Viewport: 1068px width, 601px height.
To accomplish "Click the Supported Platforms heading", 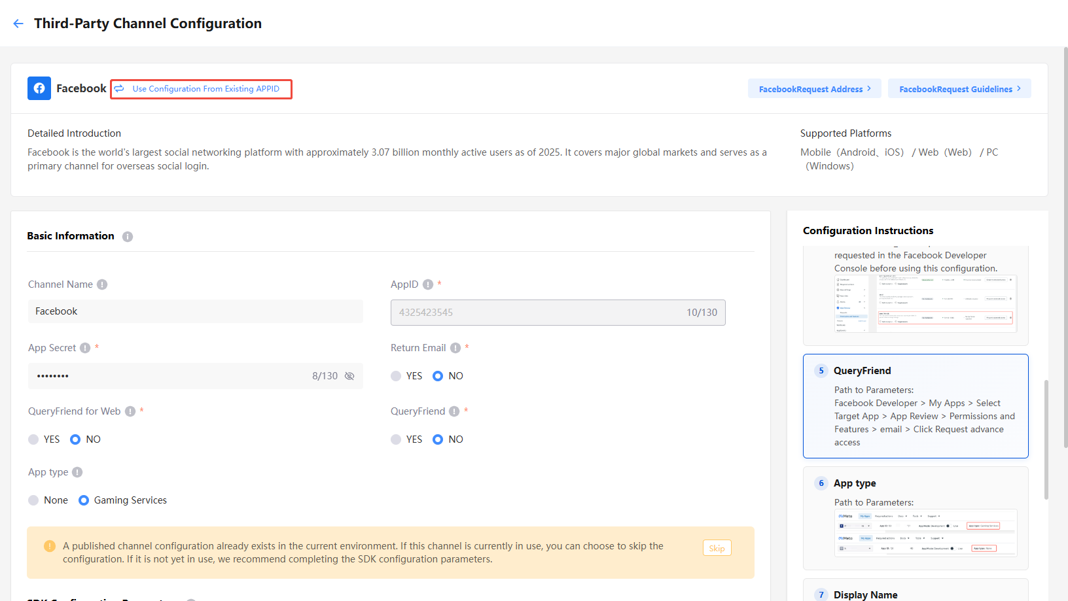I will tap(845, 133).
